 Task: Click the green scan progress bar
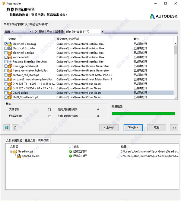(x=143, y=114)
